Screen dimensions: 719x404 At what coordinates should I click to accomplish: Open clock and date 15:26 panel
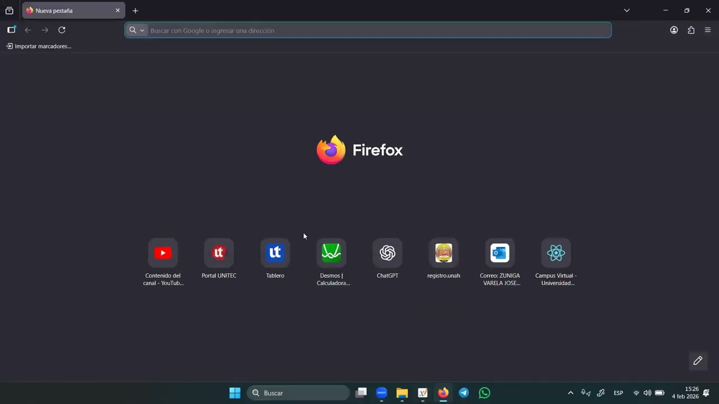[685, 393]
